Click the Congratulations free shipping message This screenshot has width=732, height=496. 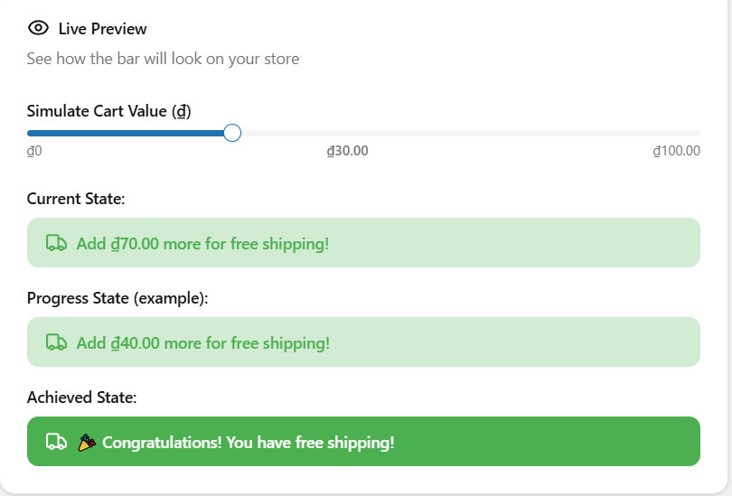(249, 443)
